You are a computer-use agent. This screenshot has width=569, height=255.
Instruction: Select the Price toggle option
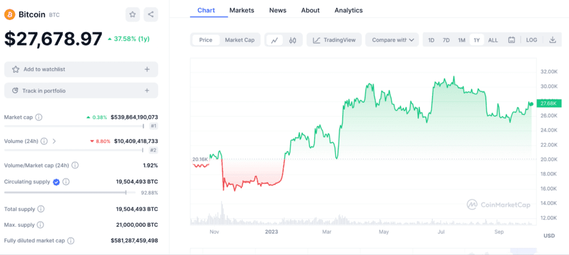[x=206, y=40]
